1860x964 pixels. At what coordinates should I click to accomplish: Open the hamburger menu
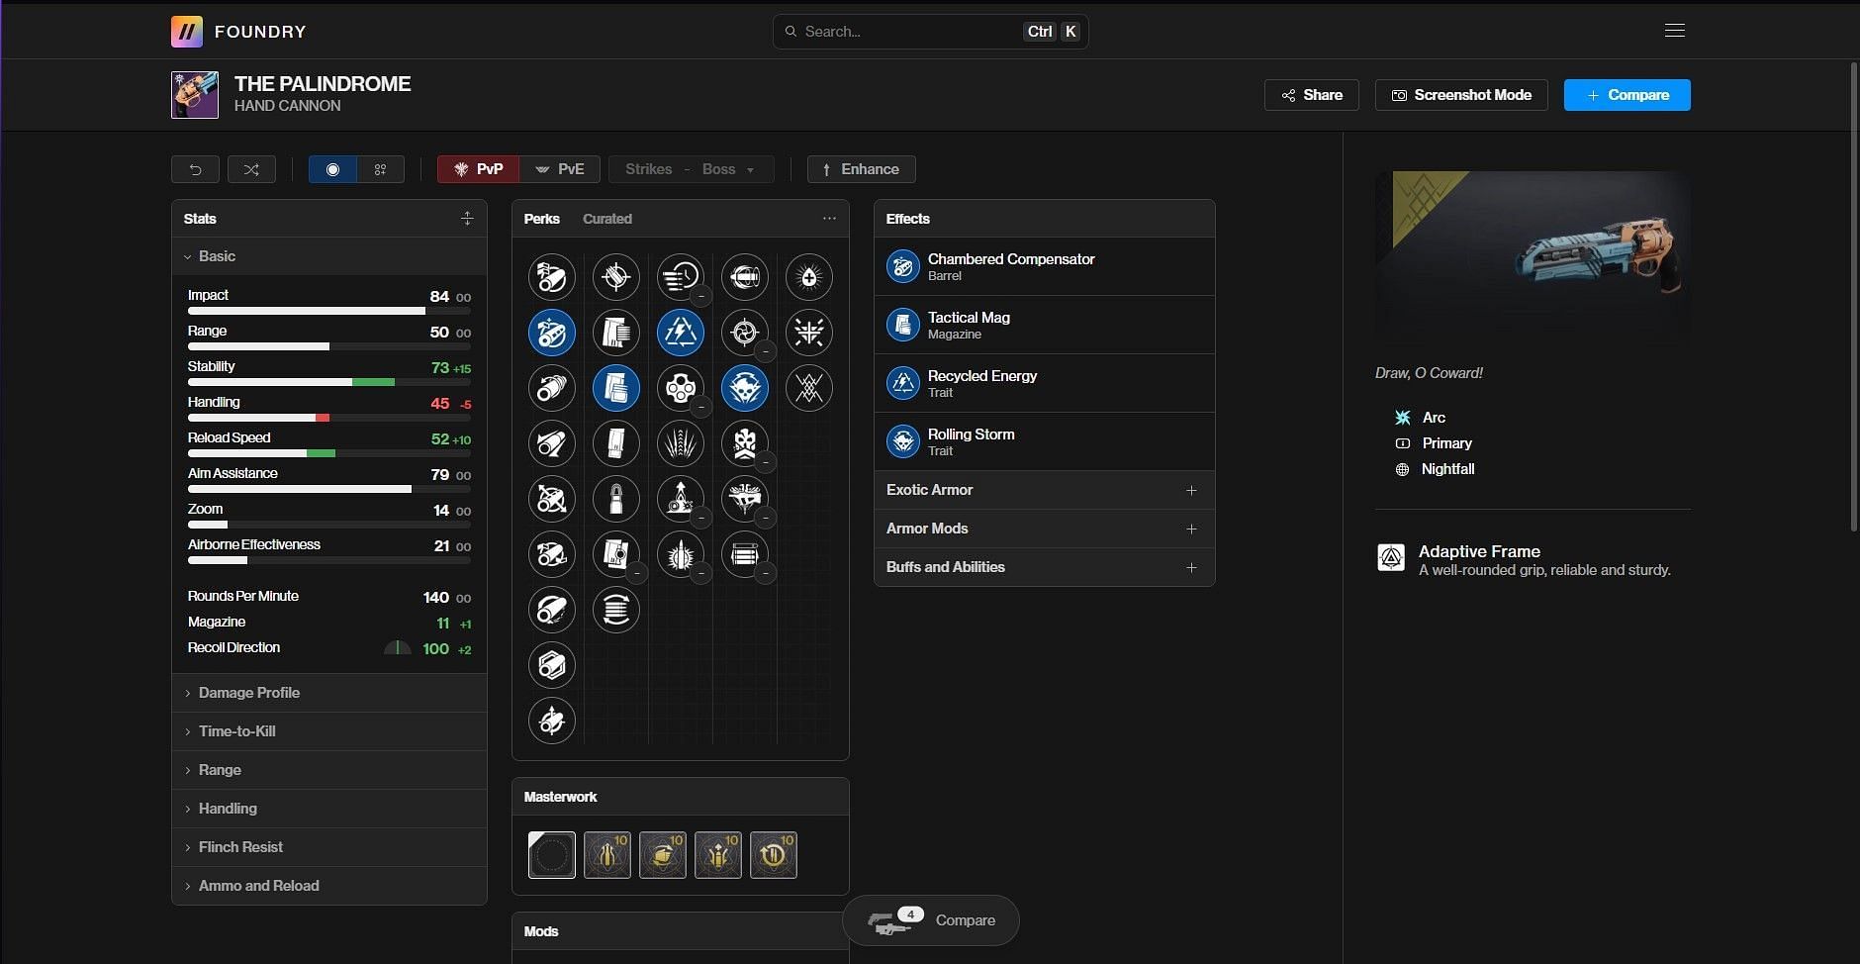click(x=1675, y=31)
